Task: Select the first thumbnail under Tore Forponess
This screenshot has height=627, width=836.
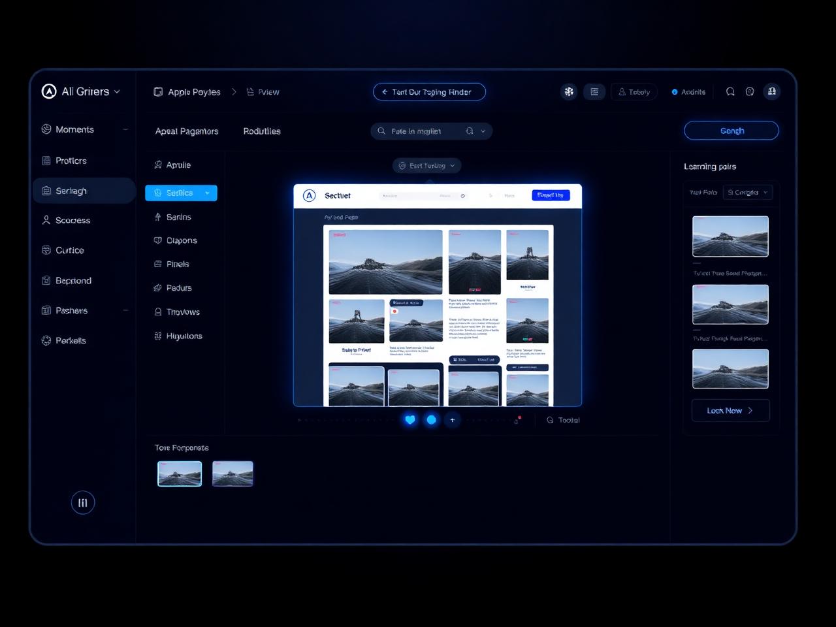Action: point(179,474)
